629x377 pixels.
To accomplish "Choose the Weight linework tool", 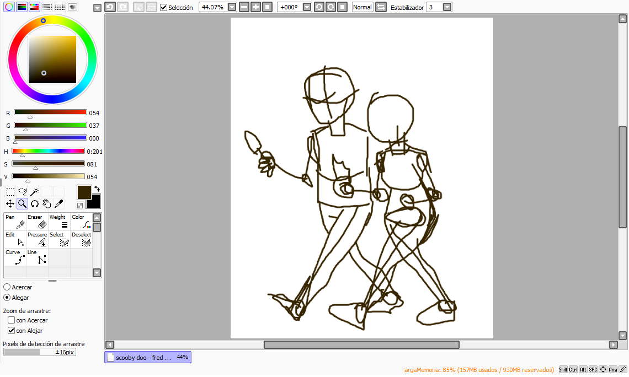I will [x=60, y=222].
